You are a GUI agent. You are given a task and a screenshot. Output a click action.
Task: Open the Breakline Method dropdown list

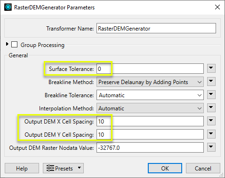pos(150,82)
